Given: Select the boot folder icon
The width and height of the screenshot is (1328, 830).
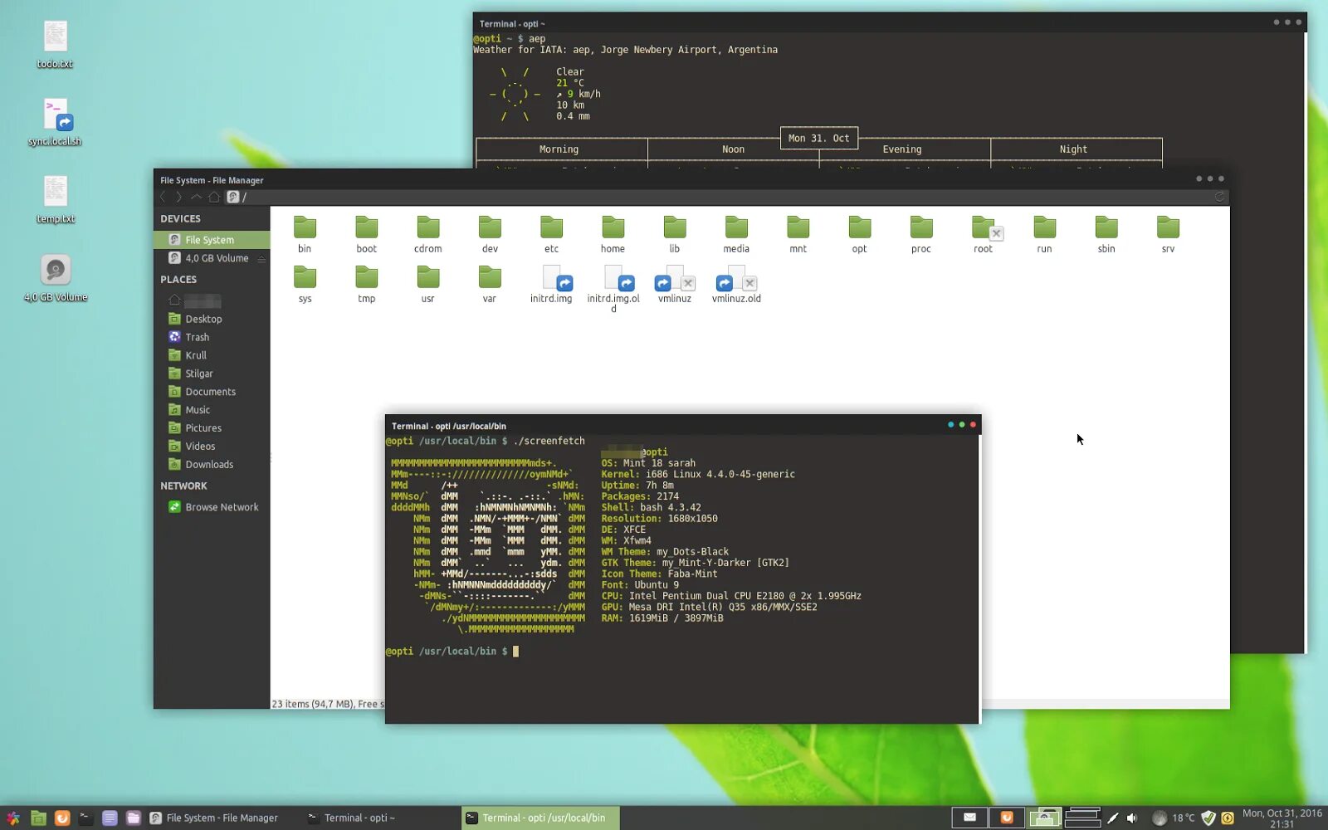Looking at the screenshot, I should pos(366,227).
